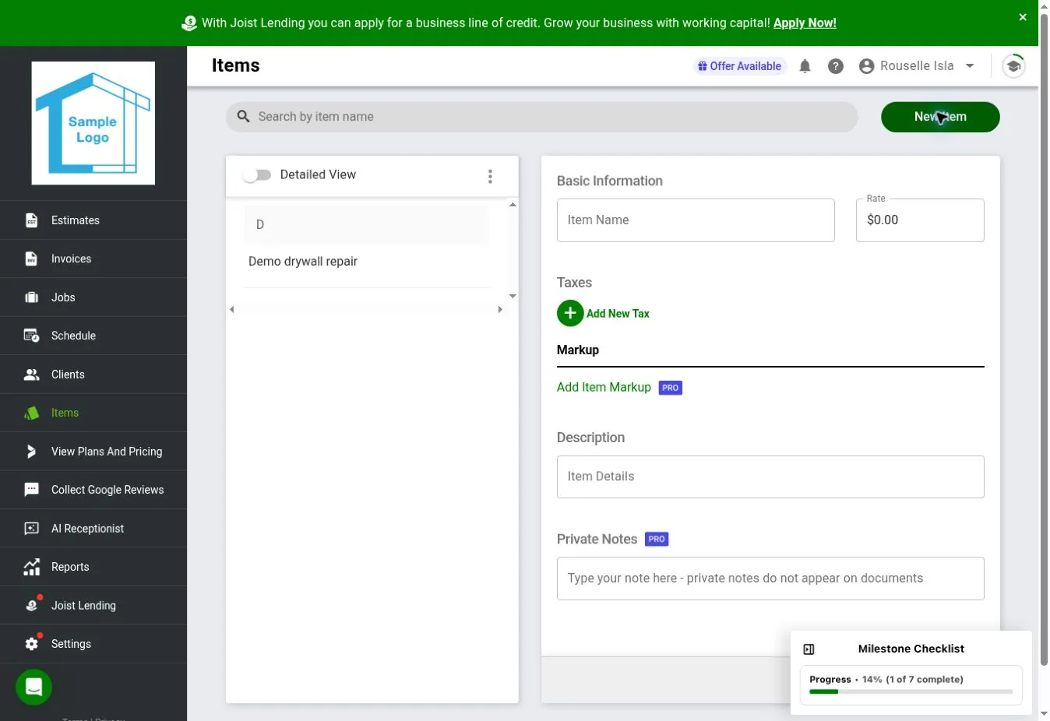Screen dimensions: 1050x721
Task: Click the Jobs briefcase icon
Action: pos(31,297)
